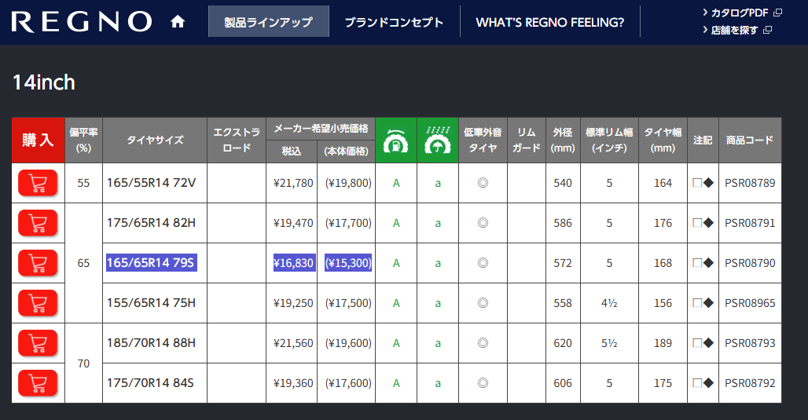Select tire size 165/55R14 72V

click(151, 183)
